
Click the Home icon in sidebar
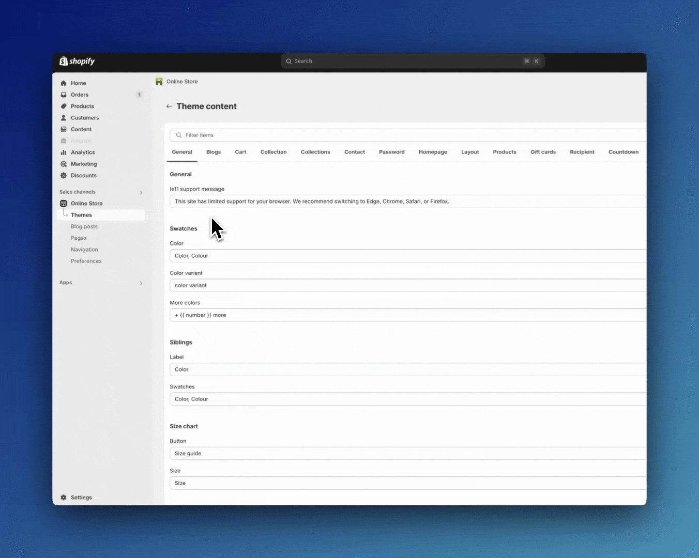(64, 83)
